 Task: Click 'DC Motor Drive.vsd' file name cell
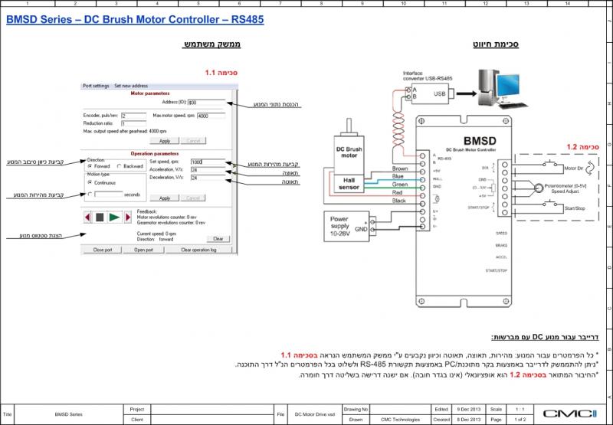click(x=315, y=414)
